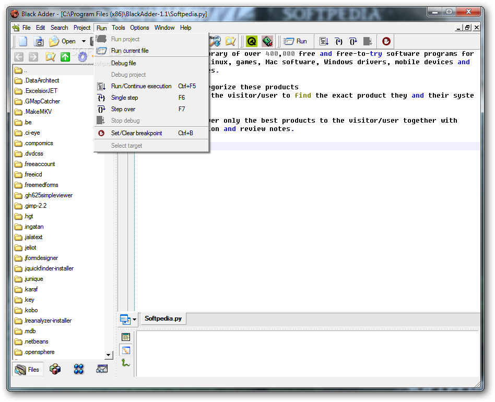Launch the Qt Designer green icon

[x=252, y=41]
